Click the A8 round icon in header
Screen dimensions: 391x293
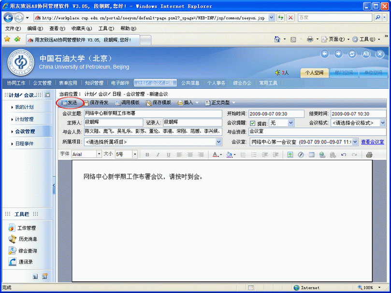(366, 54)
